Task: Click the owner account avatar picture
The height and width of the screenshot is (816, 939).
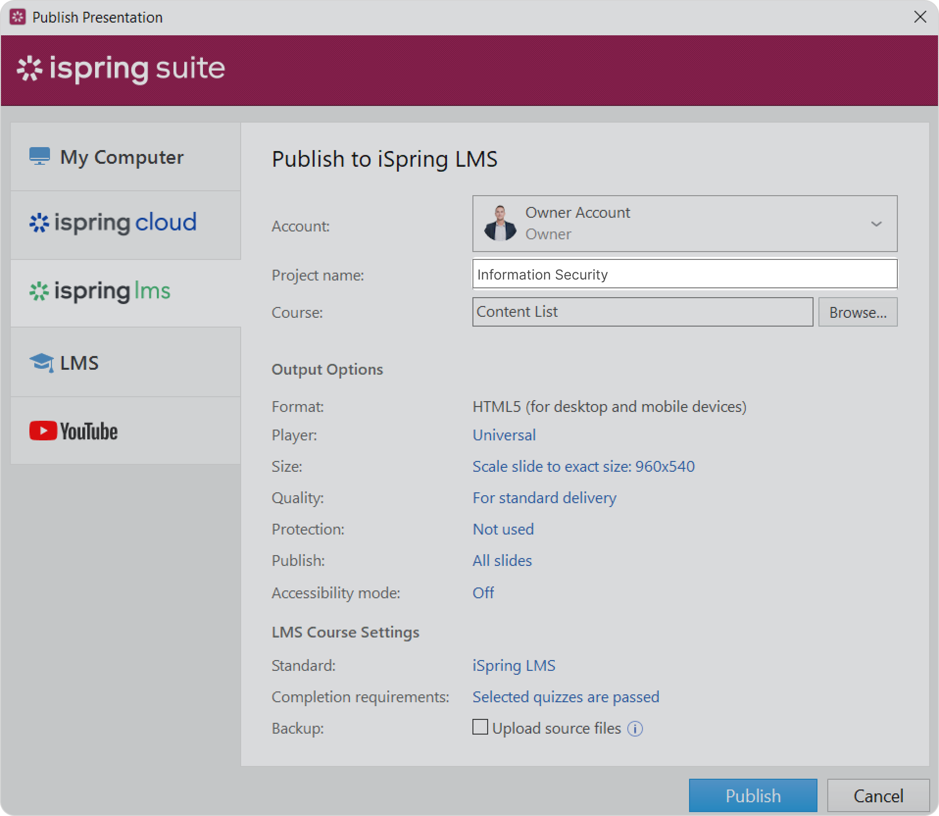Action: pos(500,224)
